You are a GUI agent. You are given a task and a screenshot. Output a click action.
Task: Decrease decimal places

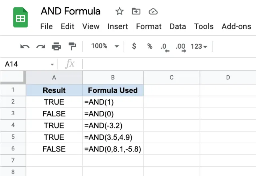coord(164,47)
